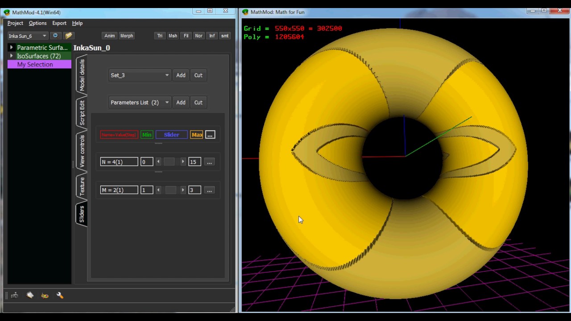Toggle the Tri triangles display button
This screenshot has height=321, width=571.
tap(160, 36)
